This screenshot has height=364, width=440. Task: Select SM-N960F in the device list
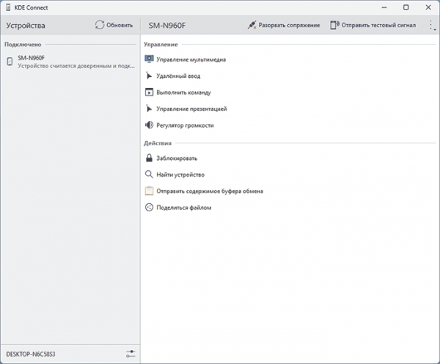[70, 62]
